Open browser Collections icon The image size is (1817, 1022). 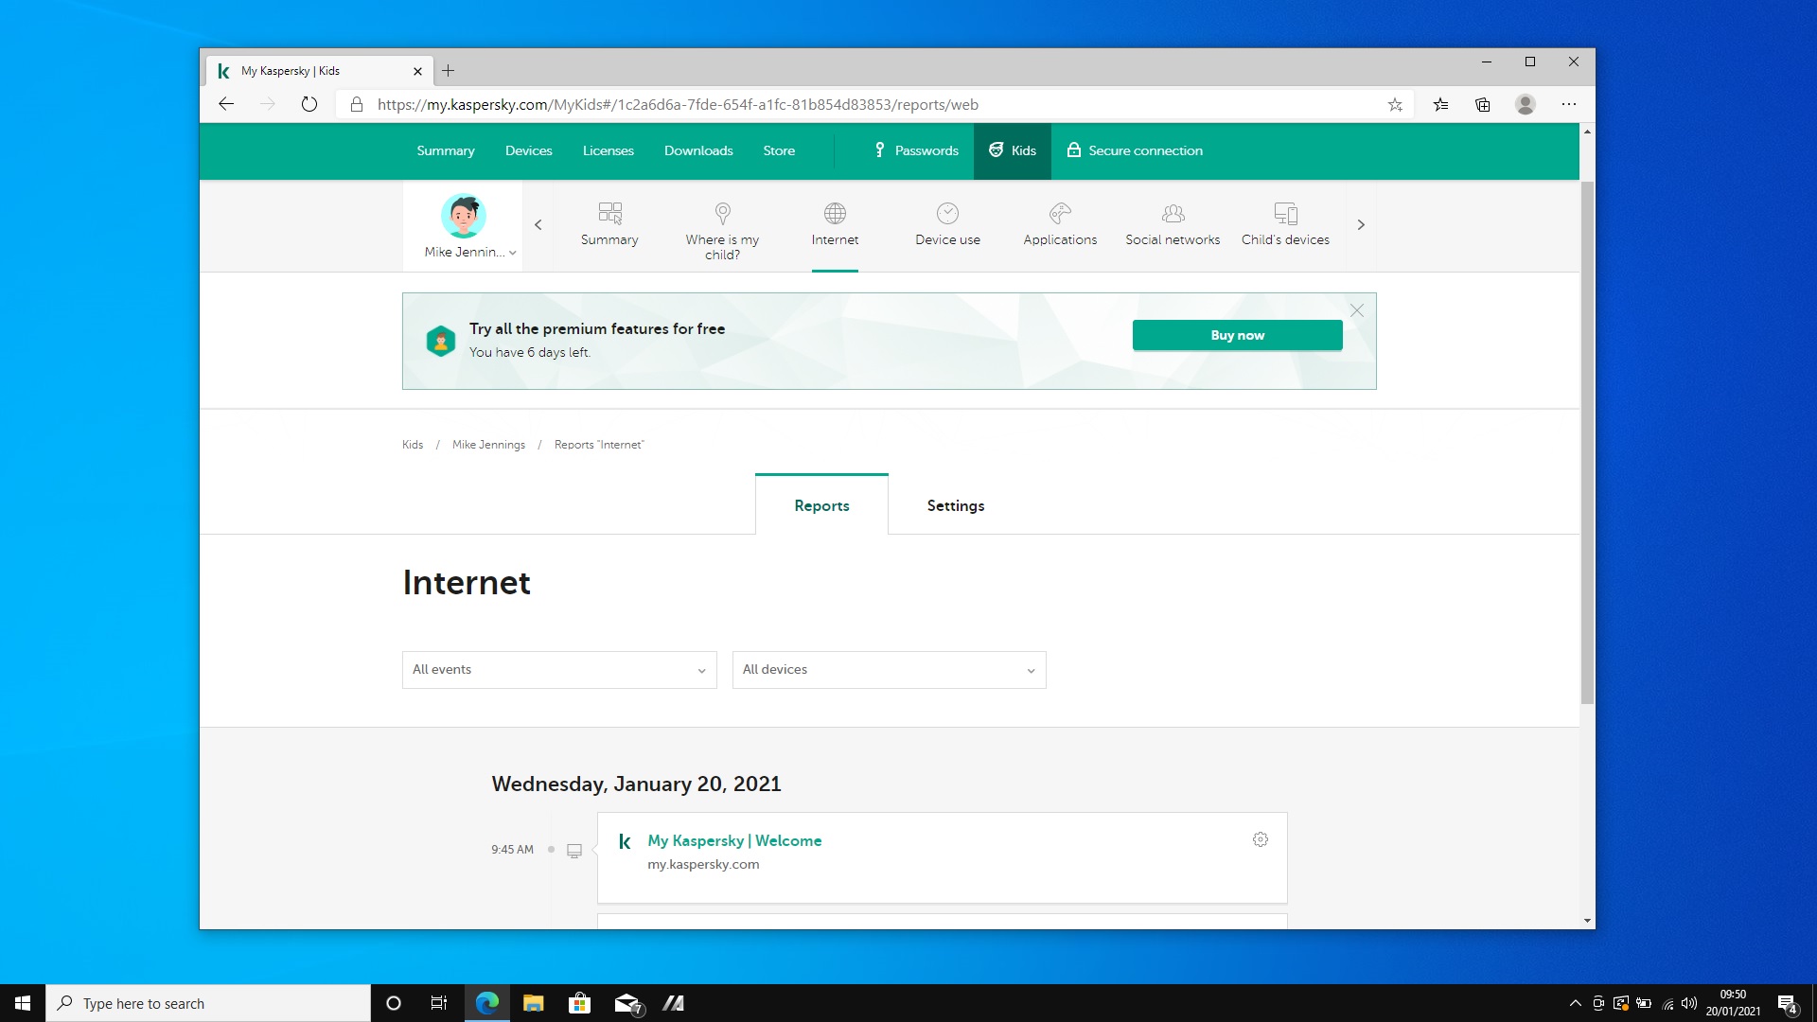(x=1483, y=104)
